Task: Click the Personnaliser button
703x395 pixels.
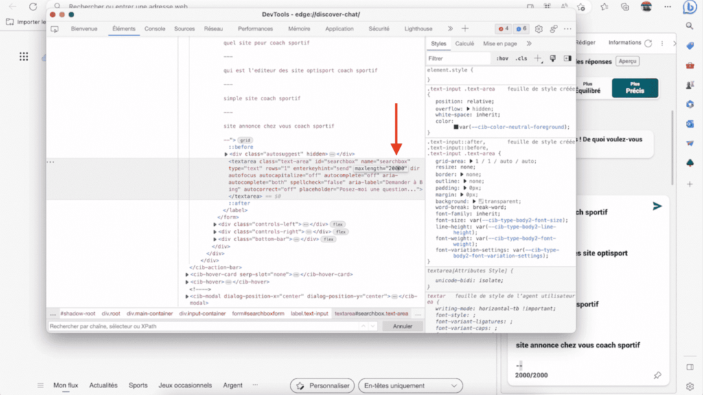Action: [x=322, y=385]
